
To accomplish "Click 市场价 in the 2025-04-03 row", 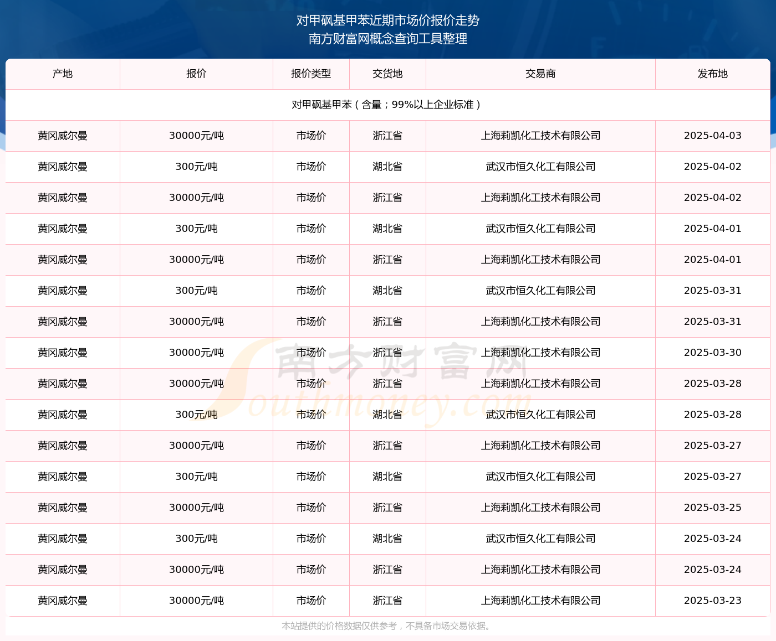I will 311,136.
